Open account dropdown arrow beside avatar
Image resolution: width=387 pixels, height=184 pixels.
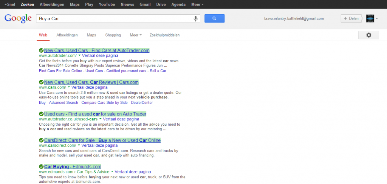click(x=377, y=19)
